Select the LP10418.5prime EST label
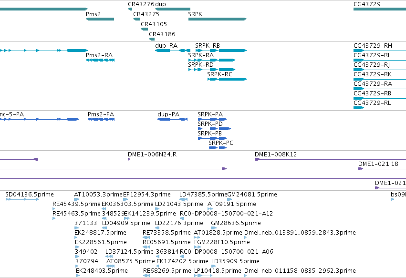 tap(218, 271)
